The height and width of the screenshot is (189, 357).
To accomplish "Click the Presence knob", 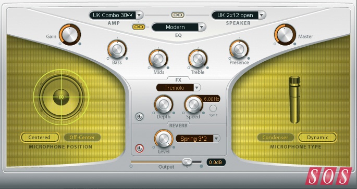I will pyautogui.click(x=239, y=49).
